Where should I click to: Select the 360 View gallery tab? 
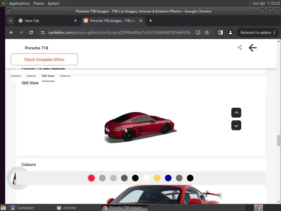48,76
